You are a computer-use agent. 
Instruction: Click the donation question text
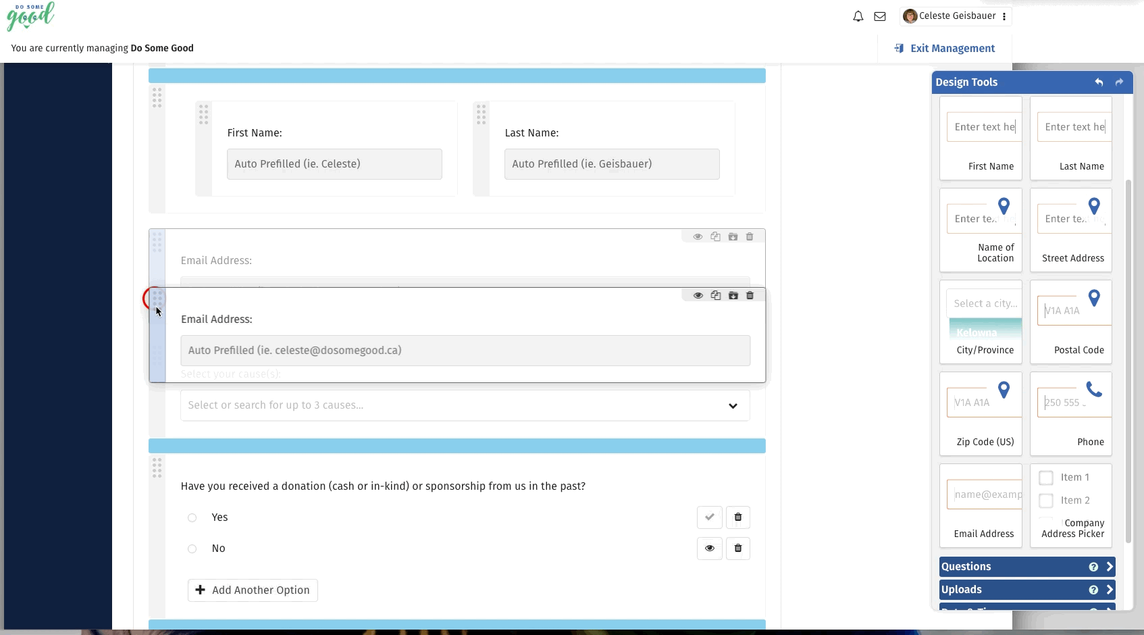tap(383, 486)
